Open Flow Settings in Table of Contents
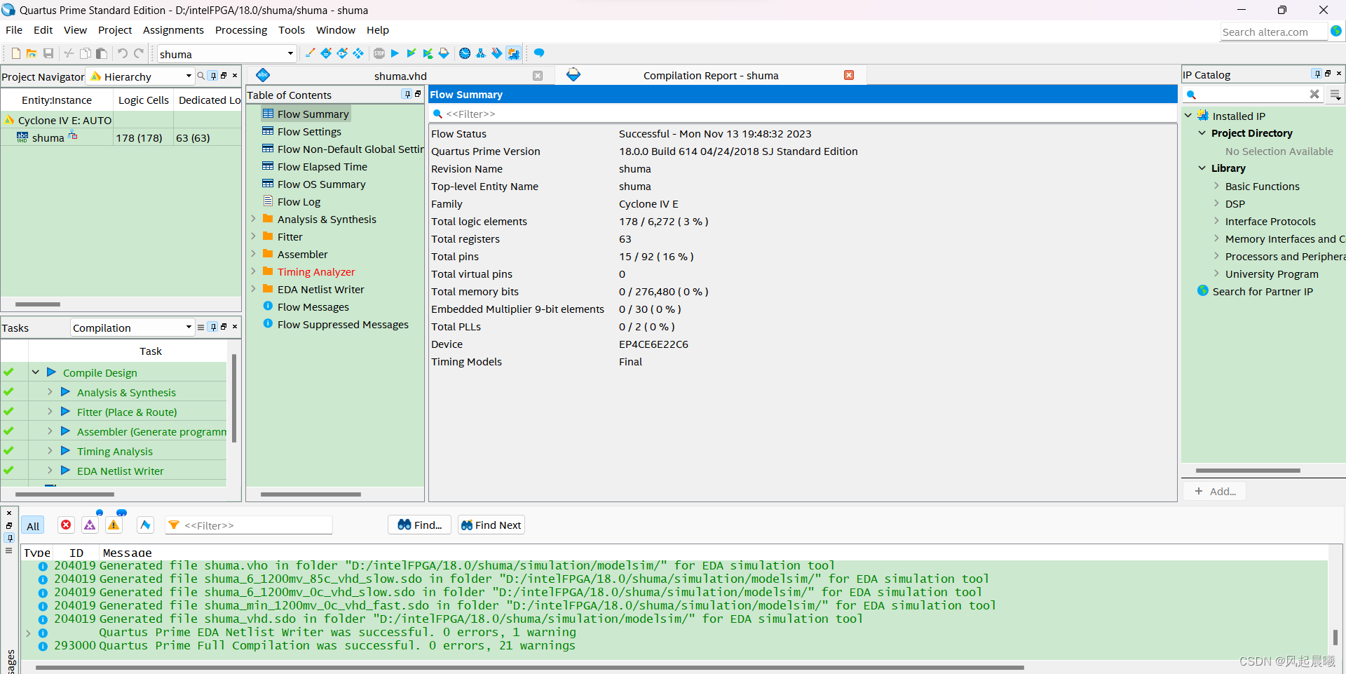Image resolution: width=1346 pixels, height=674 pixels. click(x=309, y=131)
